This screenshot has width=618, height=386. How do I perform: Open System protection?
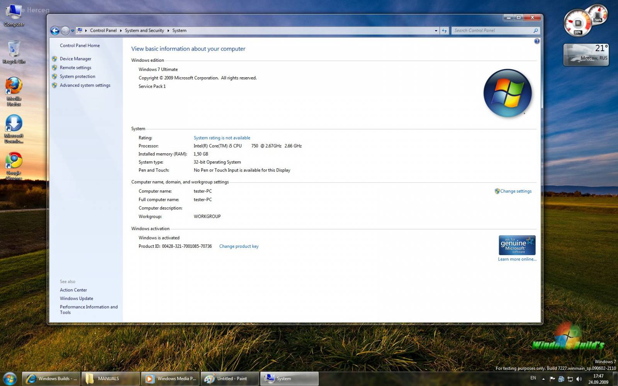pos(77,76)
